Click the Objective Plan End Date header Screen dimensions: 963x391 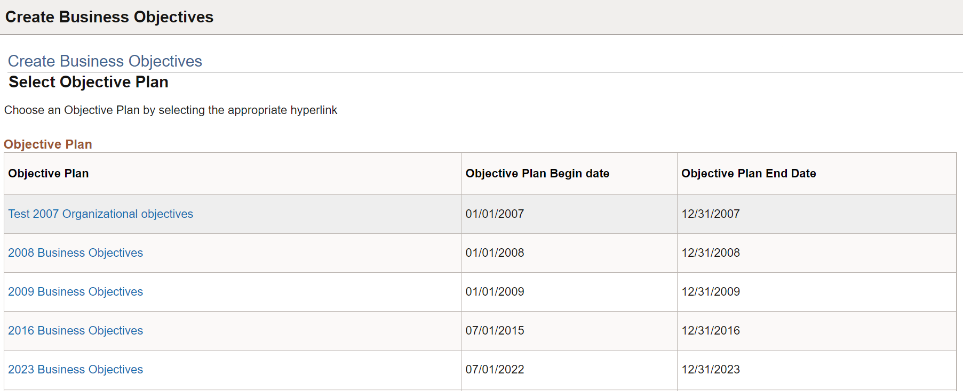point(749,174)
